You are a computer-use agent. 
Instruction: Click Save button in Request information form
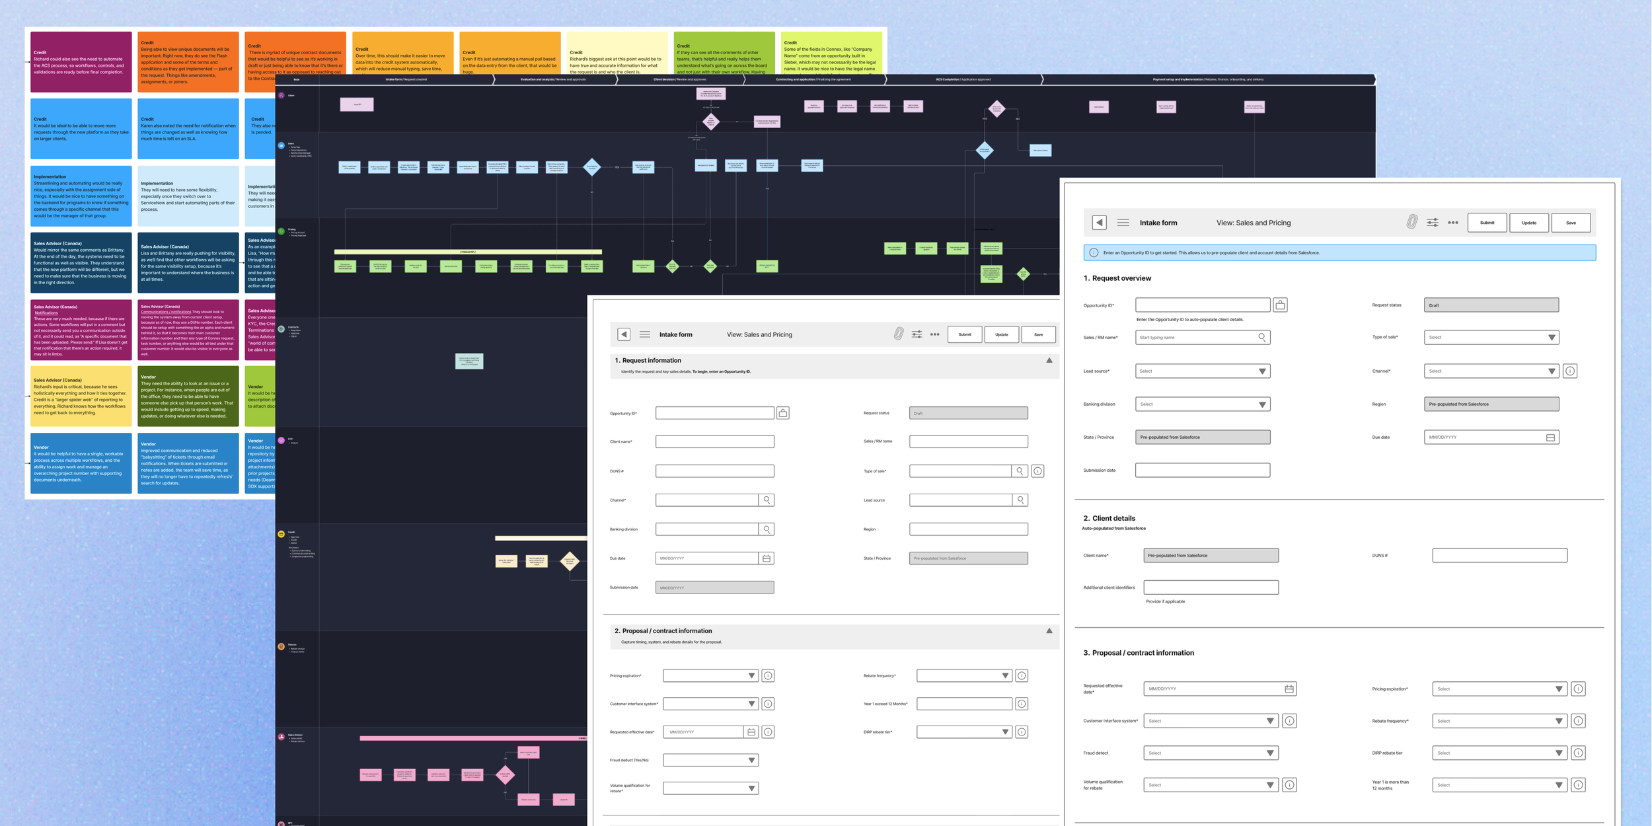tap(1038, 334)
